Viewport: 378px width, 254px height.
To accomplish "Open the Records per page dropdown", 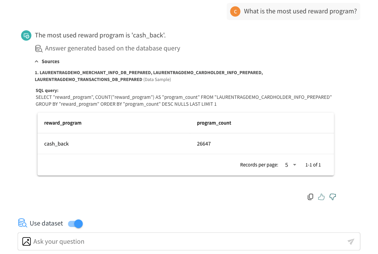I will [x=289, y=165].
